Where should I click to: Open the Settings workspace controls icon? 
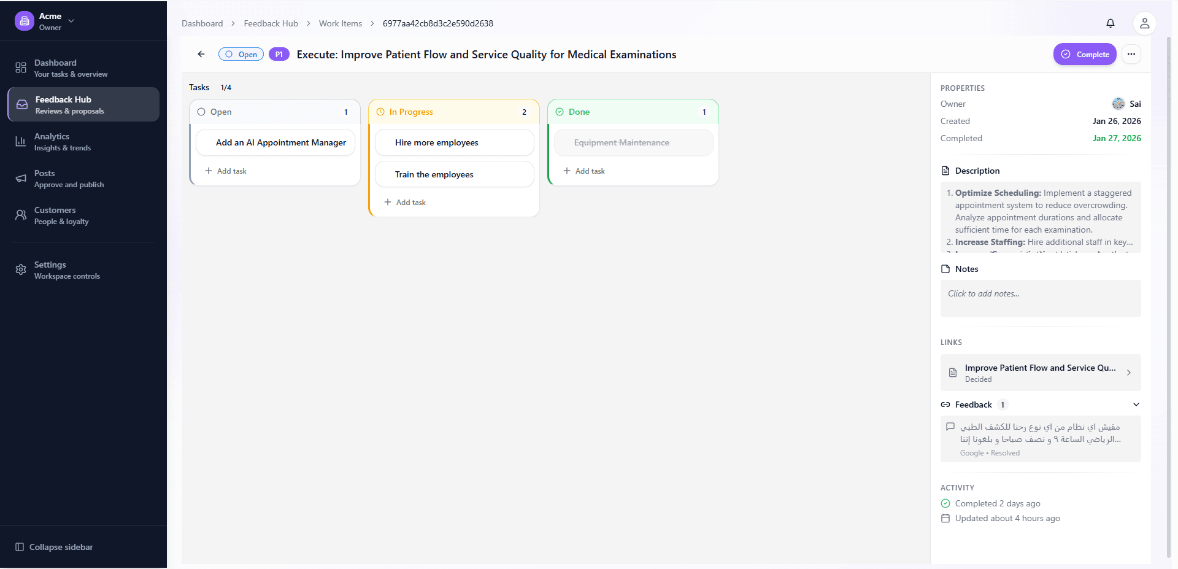click(x=20, y=269)
